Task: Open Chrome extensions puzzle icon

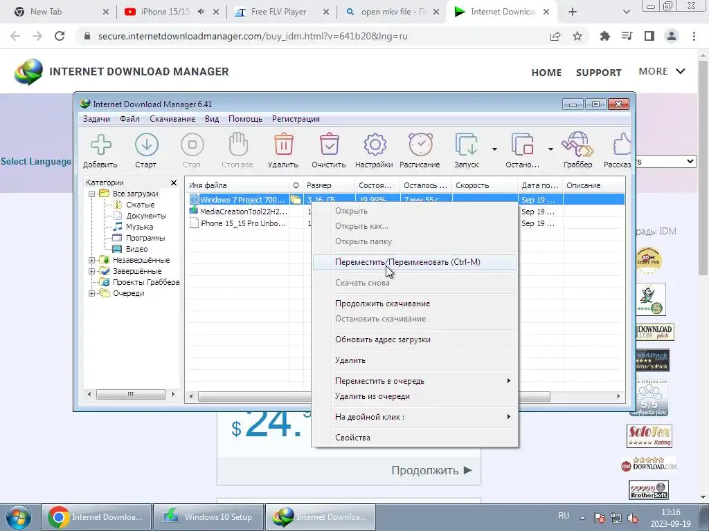Action: point(604,36)
